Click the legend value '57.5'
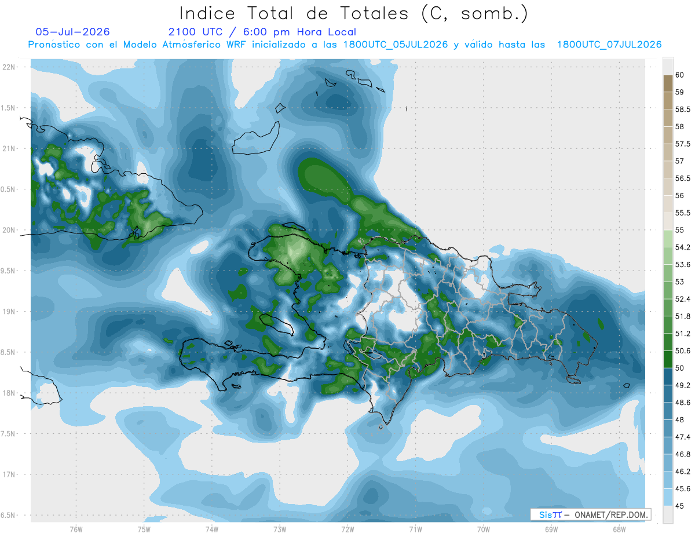The width and height of the screenshot is (695, 537). [x=682, y=144]
